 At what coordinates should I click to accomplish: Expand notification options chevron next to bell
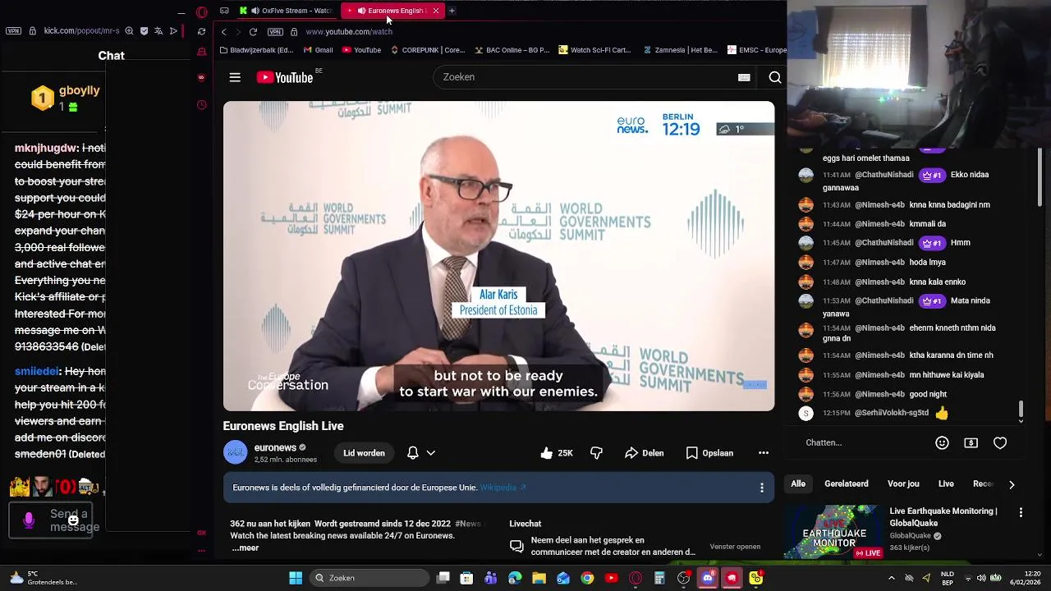click(x=430, y=453)
